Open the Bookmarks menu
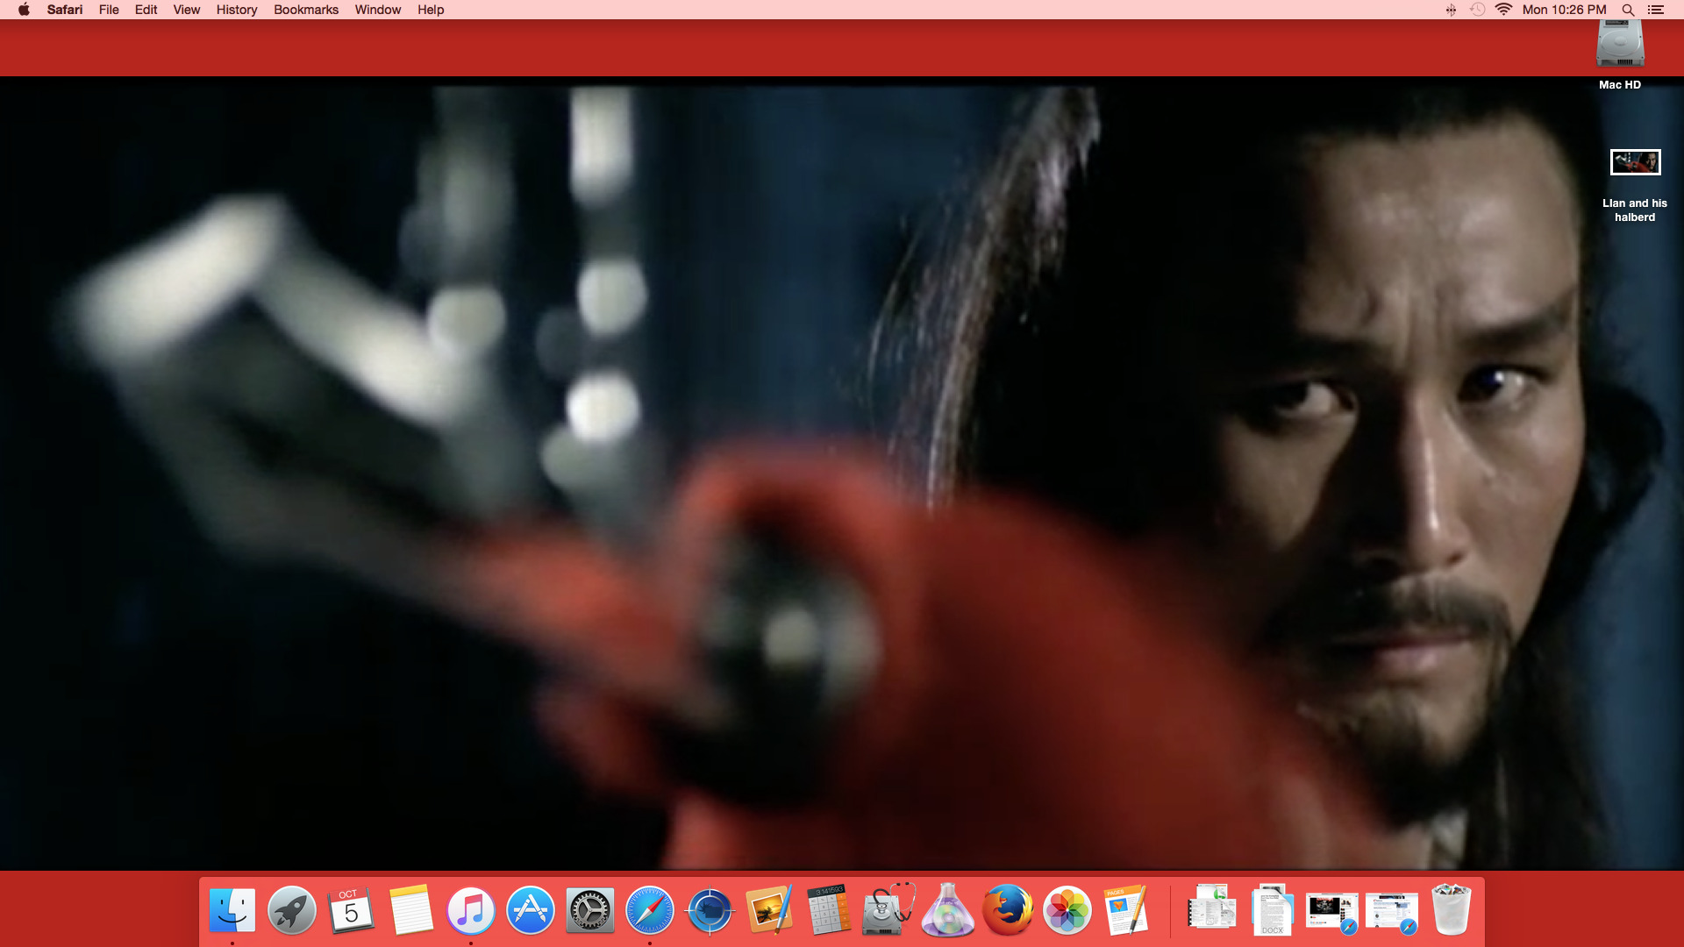Viewport: 1684px width, 947px height. click(306, 10)
